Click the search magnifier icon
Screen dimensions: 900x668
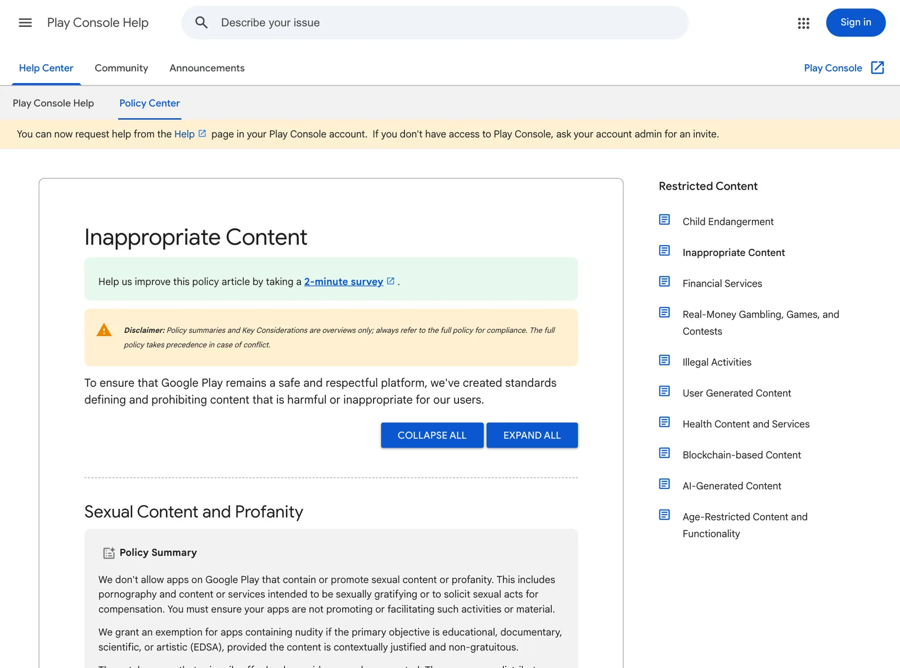[x=201, y=22]
